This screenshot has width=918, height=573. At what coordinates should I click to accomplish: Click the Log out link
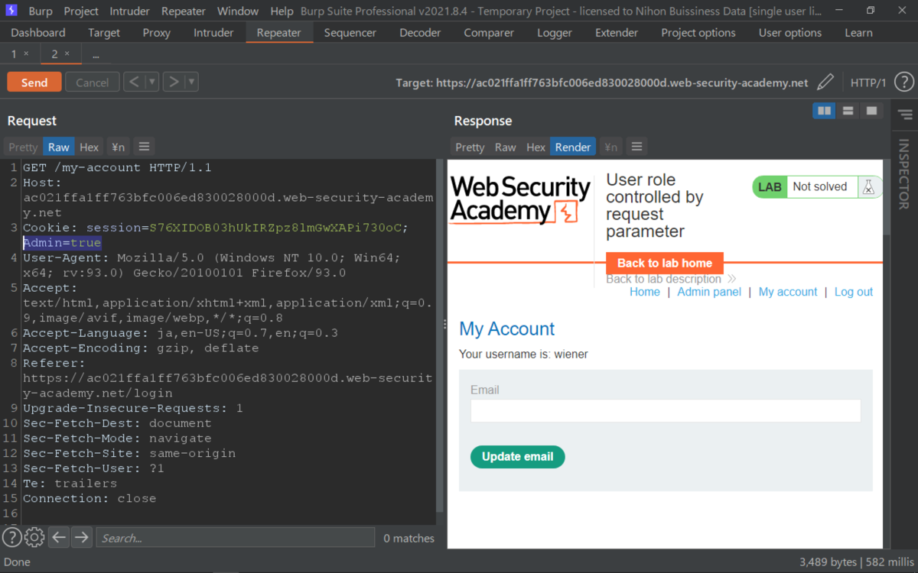tap(854, 292)
